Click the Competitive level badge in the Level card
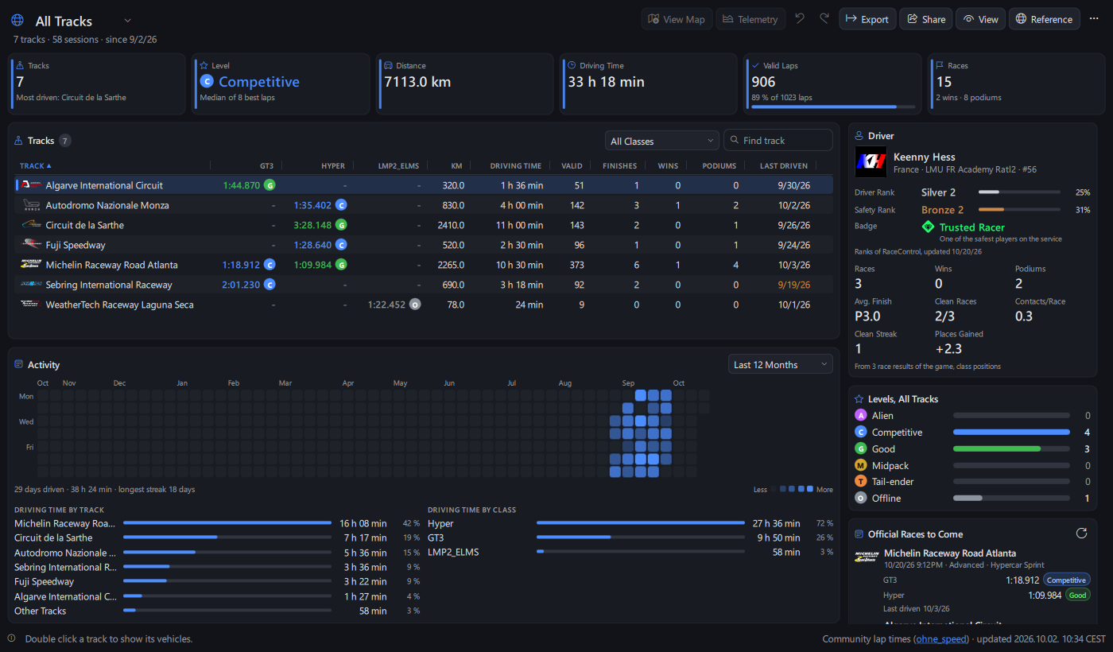Screen dimensions: 1113x652 tap(207, 82)
